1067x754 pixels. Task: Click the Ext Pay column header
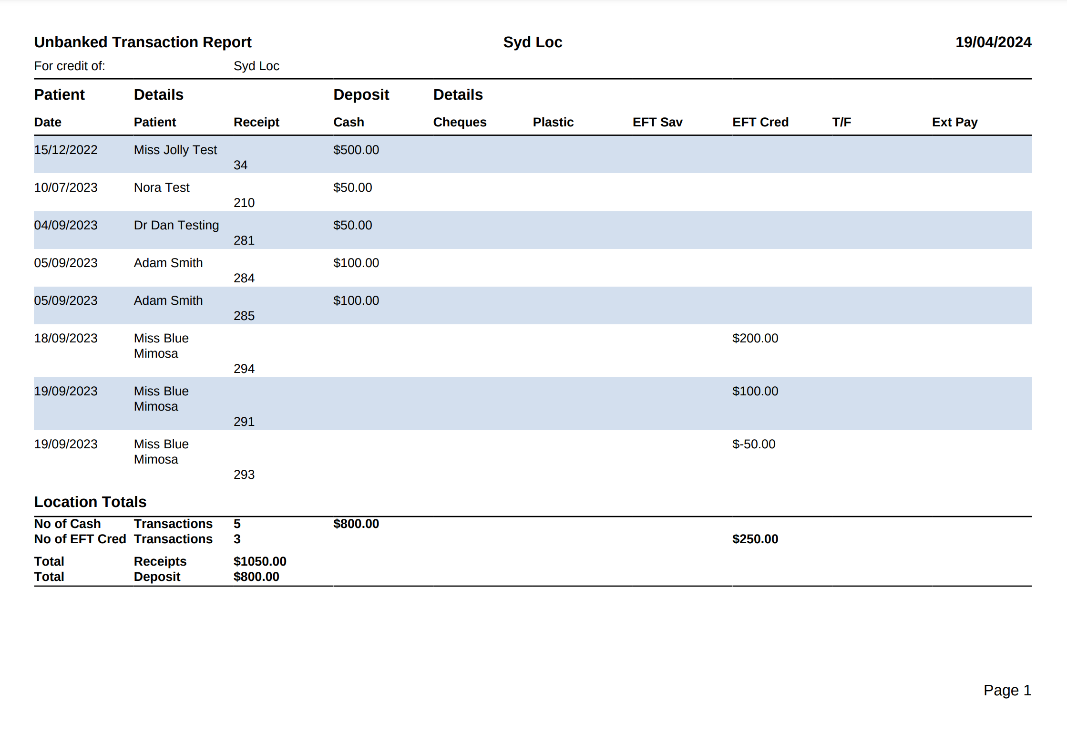coord(954,122)
